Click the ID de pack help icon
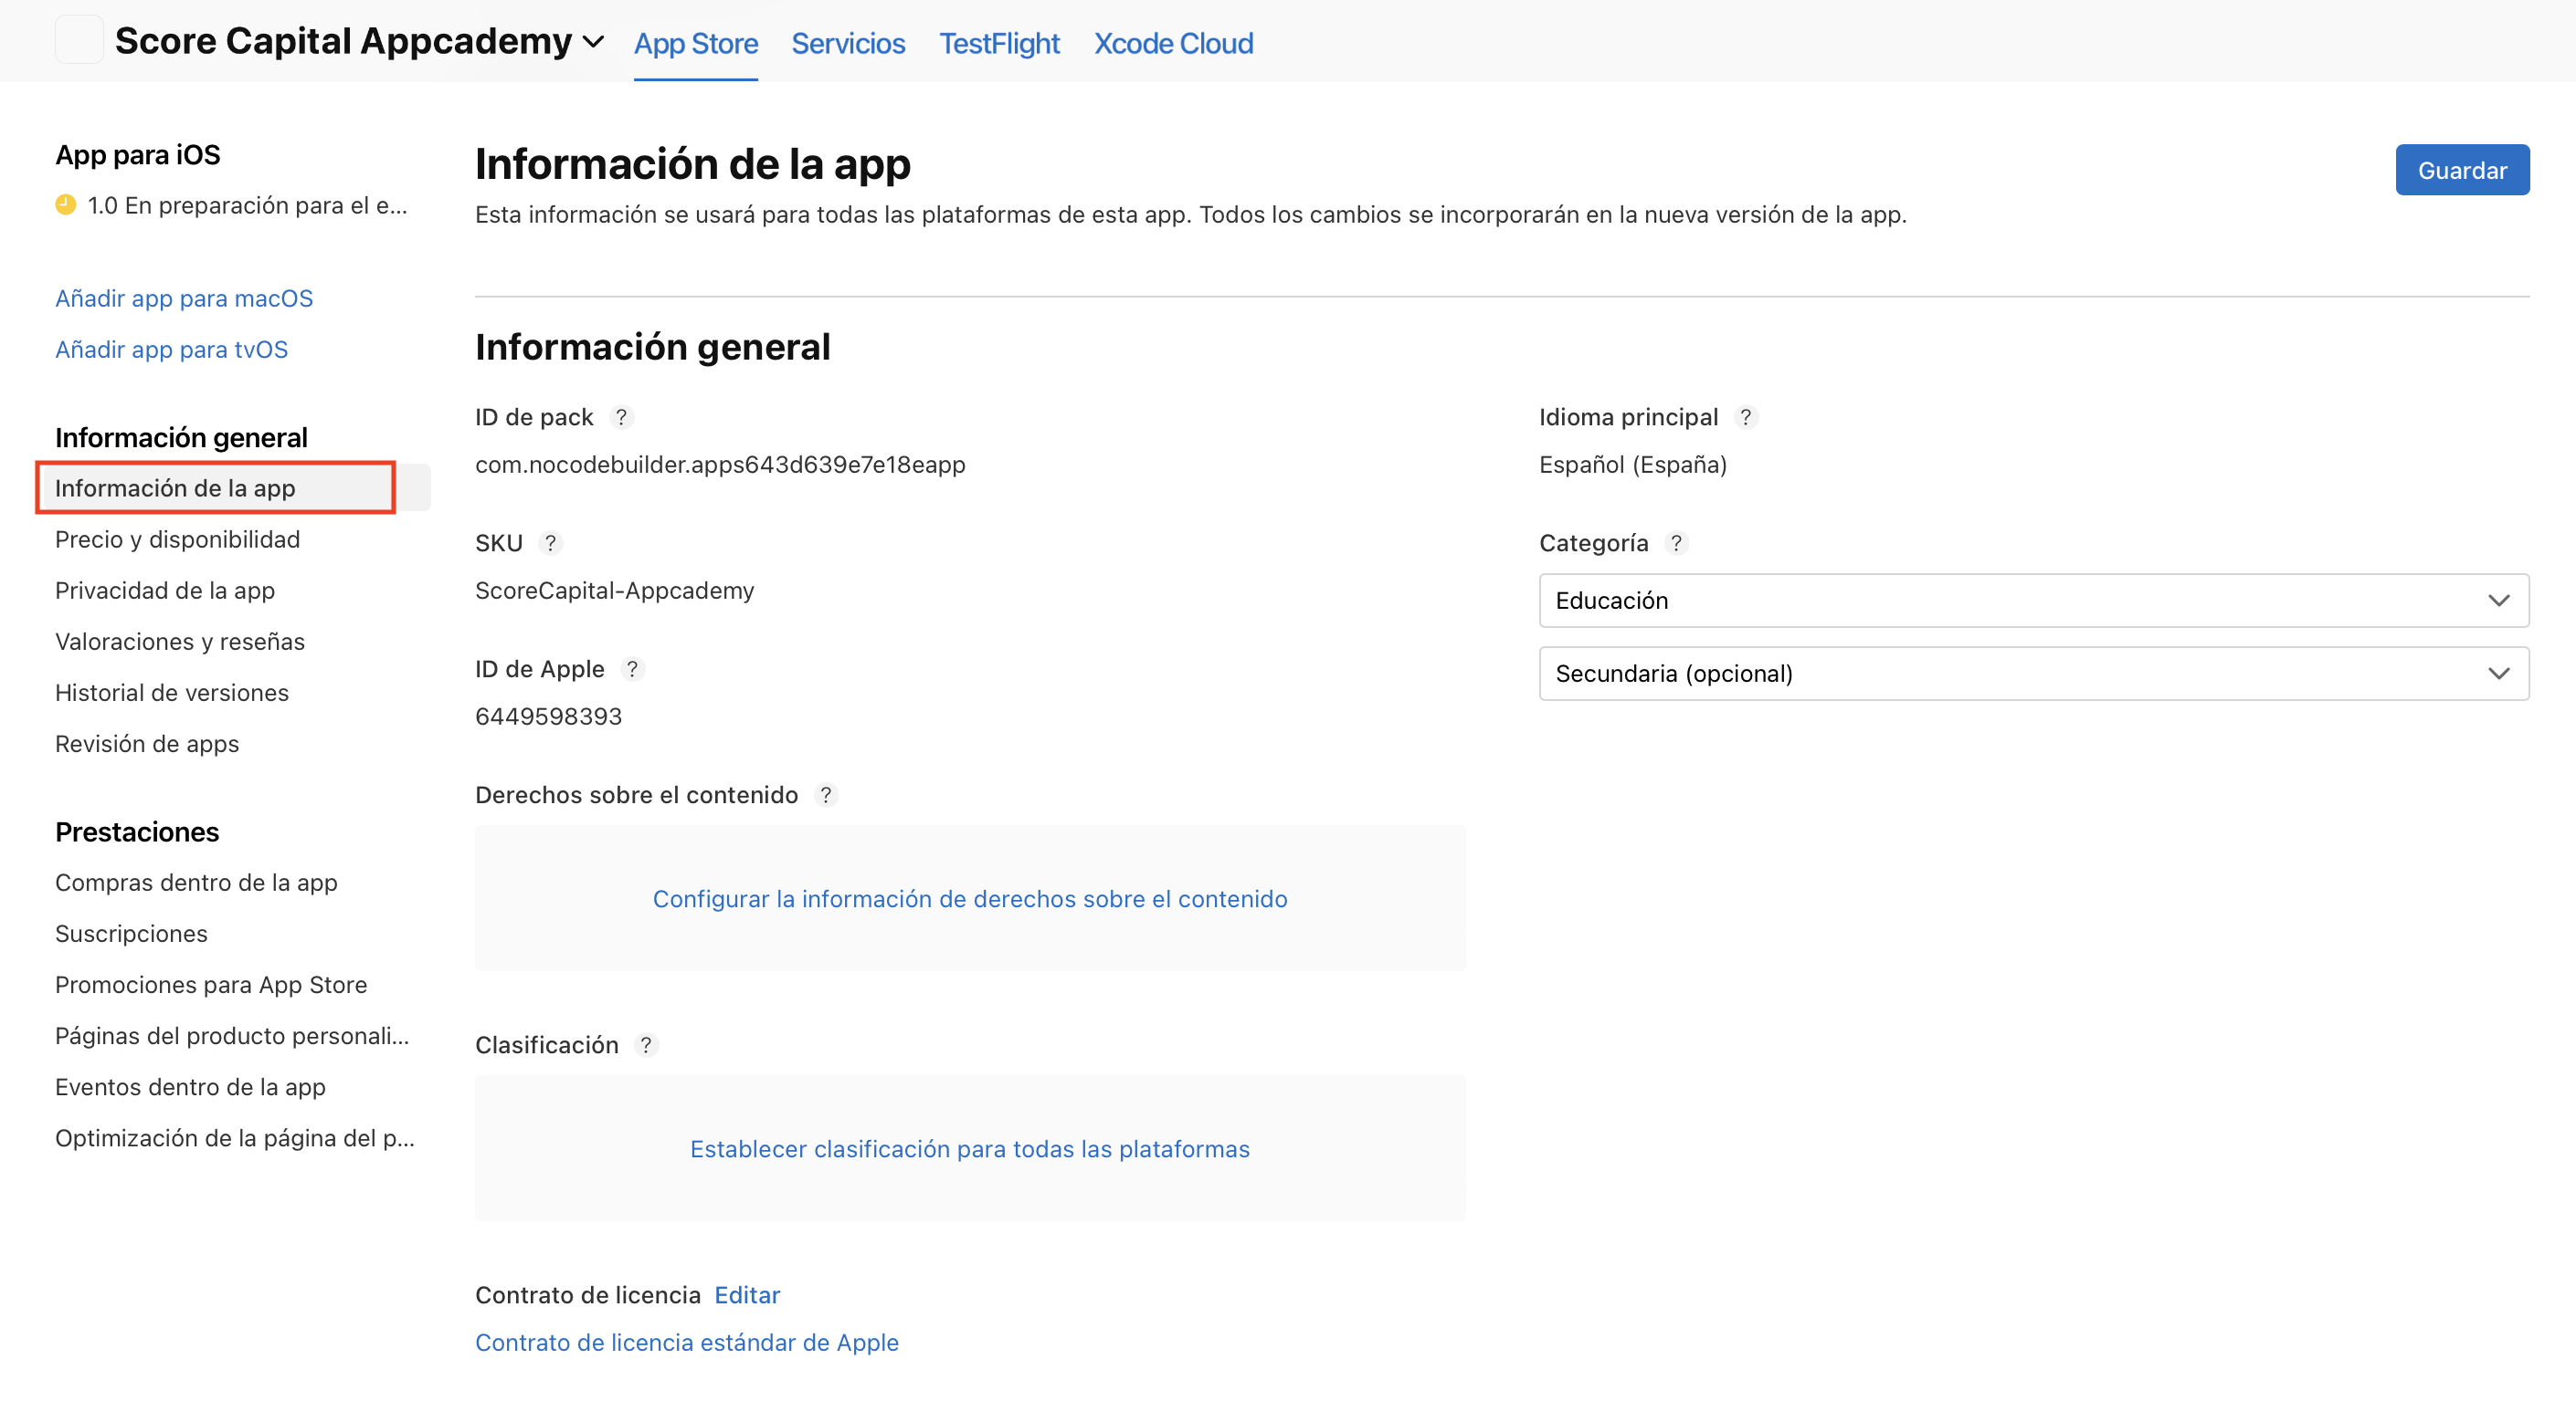 (x=621, y=418)
